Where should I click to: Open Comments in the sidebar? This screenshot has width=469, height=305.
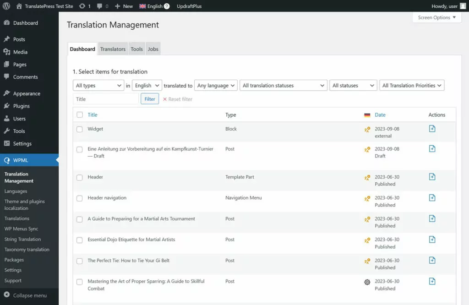(26, 77)
